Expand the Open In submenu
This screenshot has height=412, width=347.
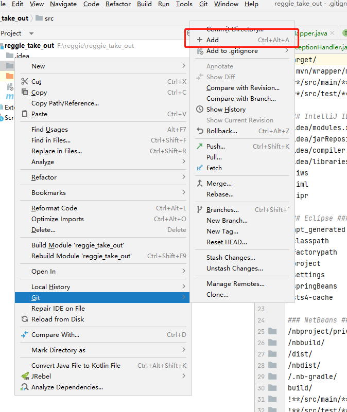(x=184, y=271)
